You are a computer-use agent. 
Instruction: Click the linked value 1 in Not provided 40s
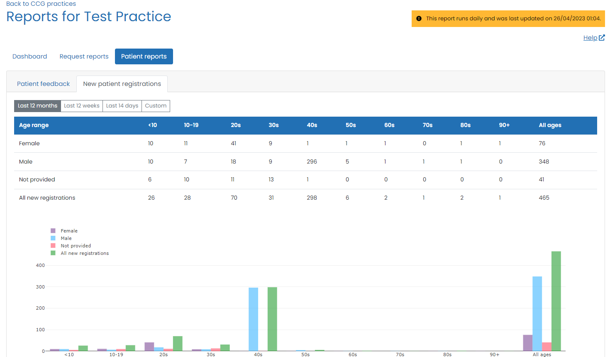click(x=307, y=179)
